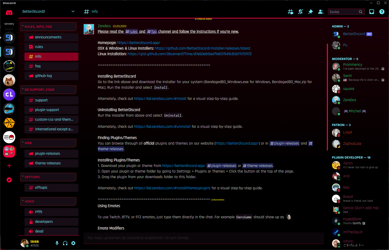The width and height of the screenshot is (389, 250).
Task: Click the Discord home logo icon
Action: pyautogui.click(x=9, y=13)
